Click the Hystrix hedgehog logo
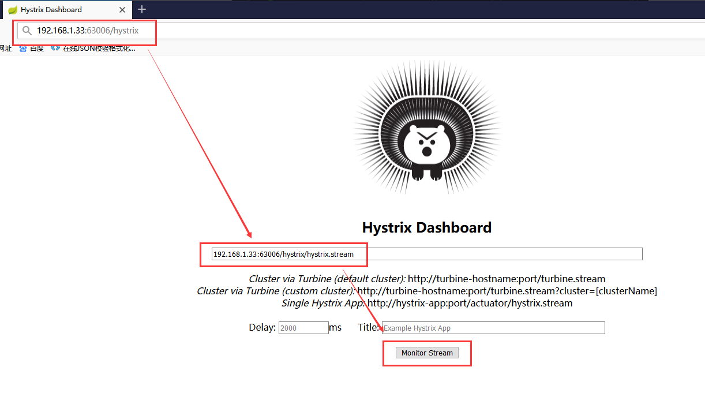This screenshot has width=705, height=408. [427, 127]
